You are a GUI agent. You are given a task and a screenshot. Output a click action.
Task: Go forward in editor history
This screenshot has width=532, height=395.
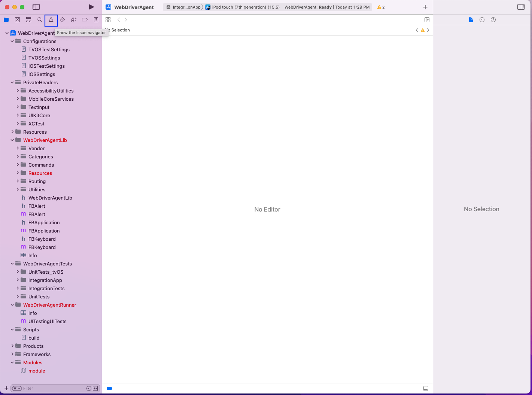coord(126,20)
